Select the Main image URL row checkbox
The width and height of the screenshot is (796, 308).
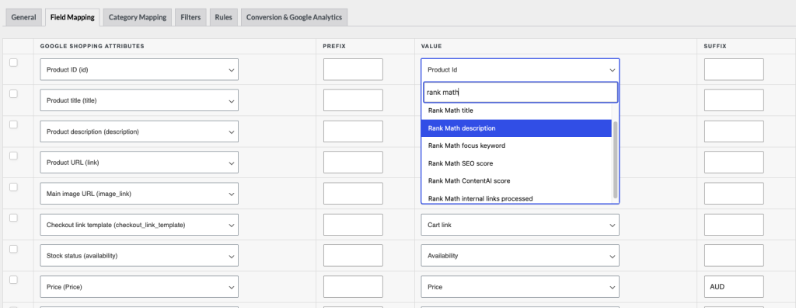14,187
